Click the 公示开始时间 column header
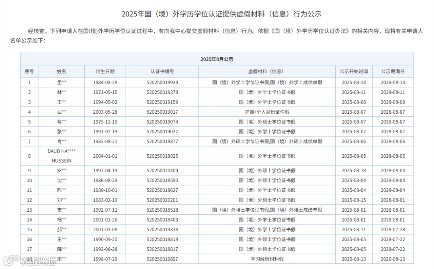 (x=354, y=71)
